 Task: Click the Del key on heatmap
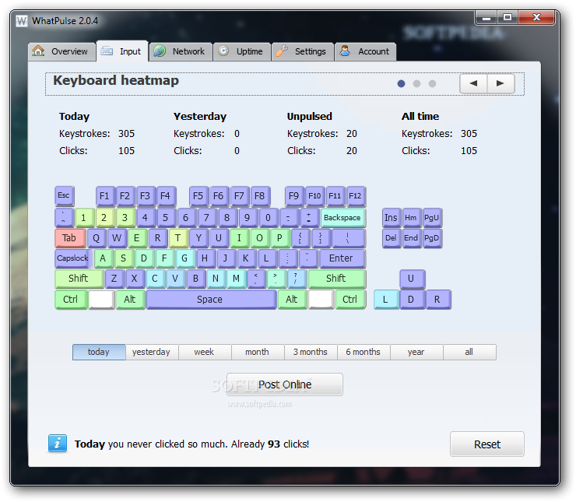tap(392, 238)
